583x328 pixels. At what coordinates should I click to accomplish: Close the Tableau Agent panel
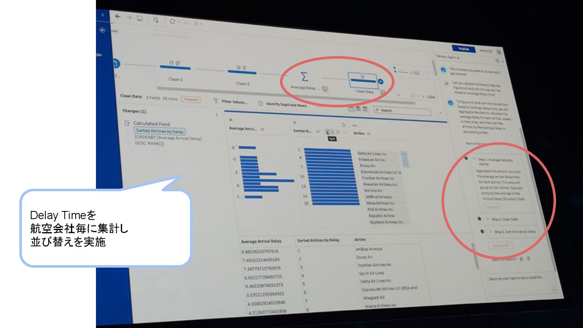[502, 61]
